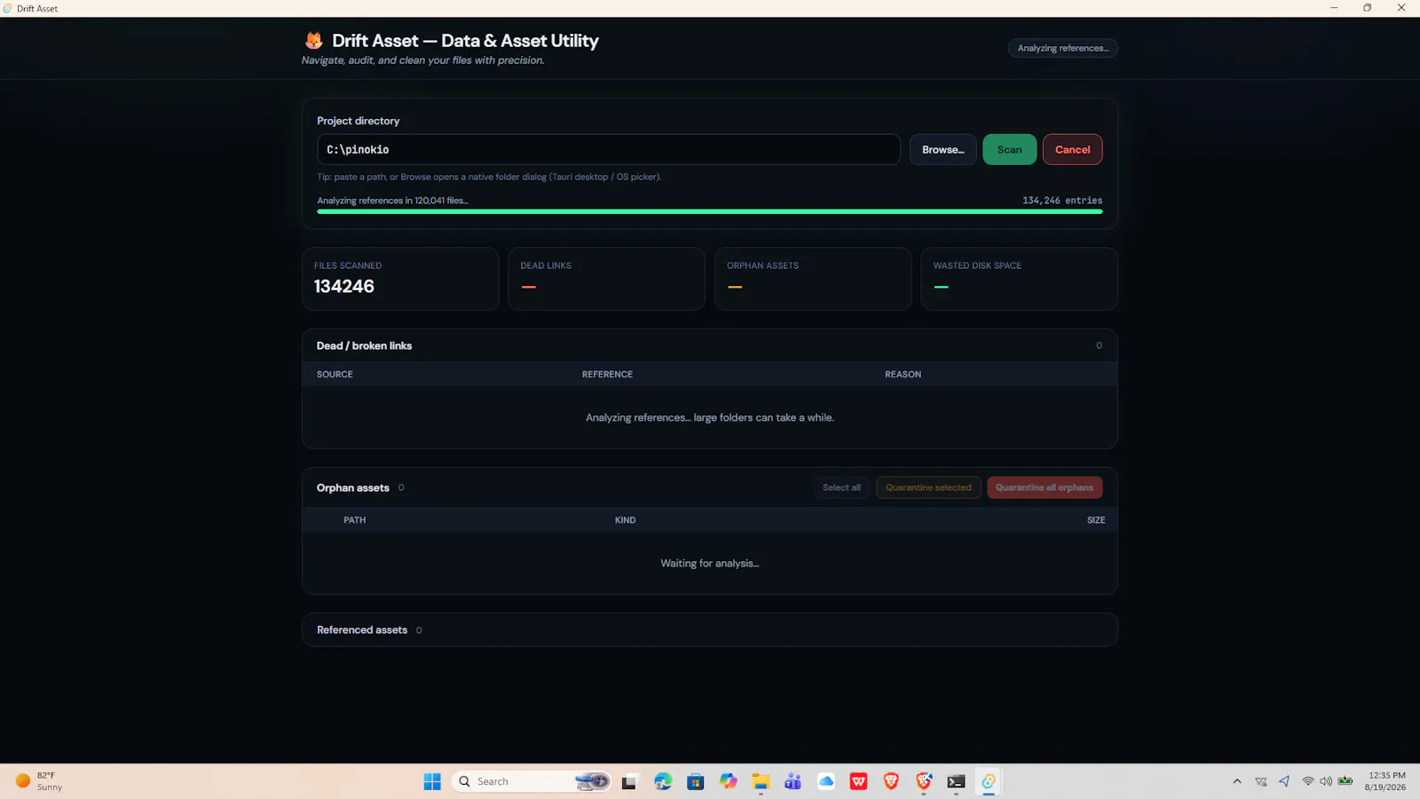Image resolution: width=1420 pixels, height=799 pixels.
Task: Click the Project directory path field
Action: point(609,149)
